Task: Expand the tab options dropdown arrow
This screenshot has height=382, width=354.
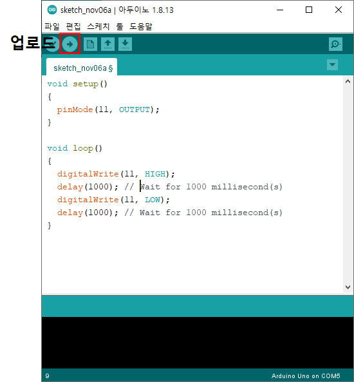Action: pos(332,65)
